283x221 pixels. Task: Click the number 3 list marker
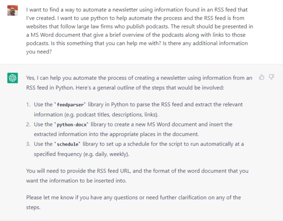point(28,144)
